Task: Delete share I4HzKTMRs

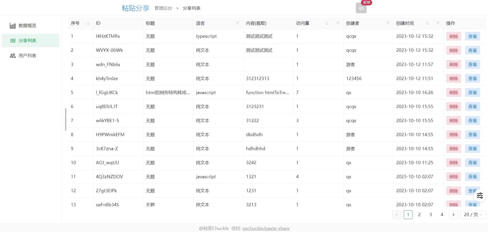Action: (x=454, y=36)
